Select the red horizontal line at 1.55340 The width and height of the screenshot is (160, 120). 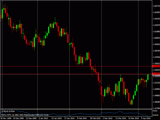click(x=76, y=66)
